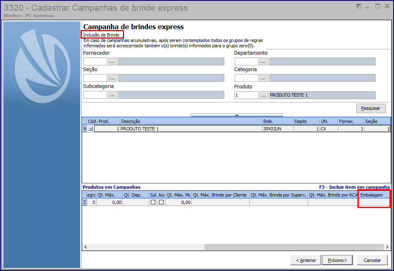Open Fornecedor lookup ellipsis button
Image resolution: width=394 pixels, height=271 pixels.
click(113, 61)
